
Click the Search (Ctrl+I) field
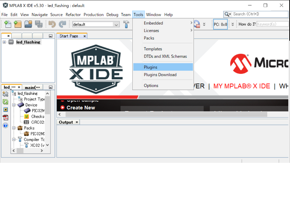pyautogui.click(x=260, y=14)
